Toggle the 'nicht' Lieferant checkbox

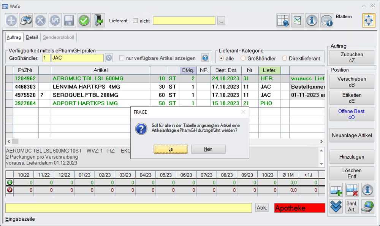pos(135,21)
